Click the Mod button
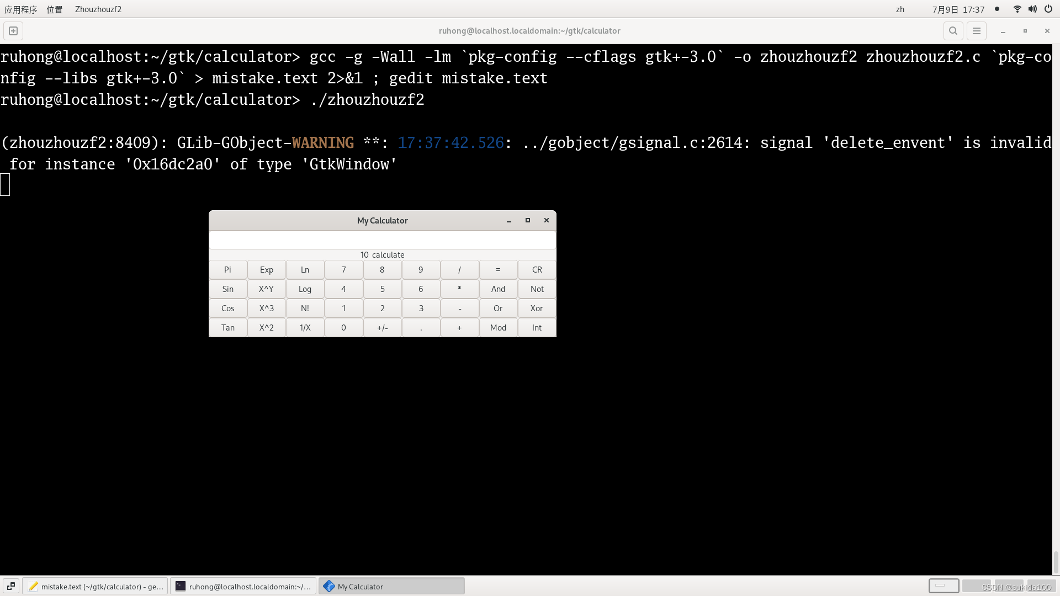Image resolution: width=1060 pixels, height=596 pixels. point(499,328)
